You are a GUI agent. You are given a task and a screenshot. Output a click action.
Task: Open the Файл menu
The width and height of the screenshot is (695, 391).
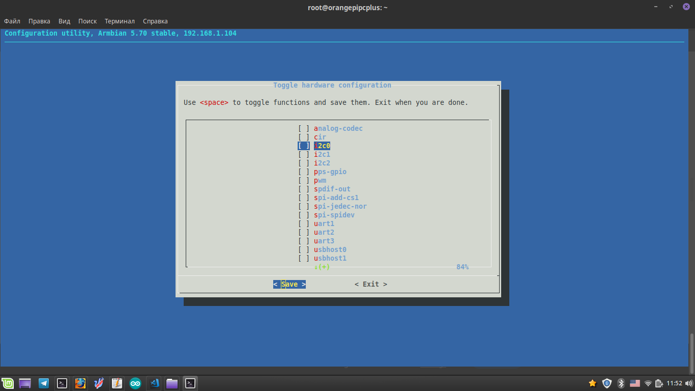[12, 21]
